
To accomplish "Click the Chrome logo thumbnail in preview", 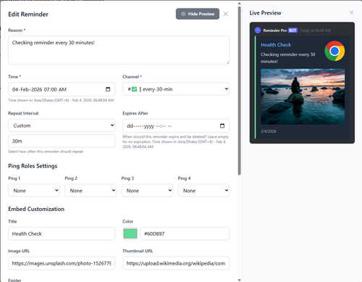I will pos(334,51).
